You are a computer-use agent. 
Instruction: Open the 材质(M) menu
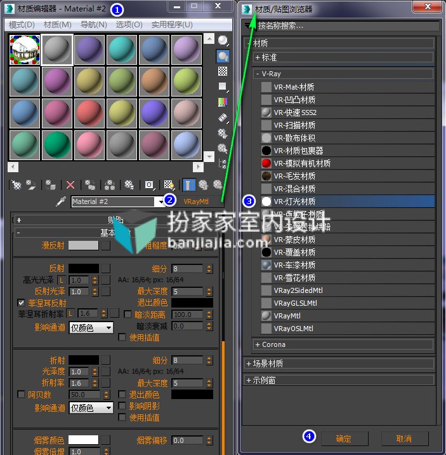57,25
